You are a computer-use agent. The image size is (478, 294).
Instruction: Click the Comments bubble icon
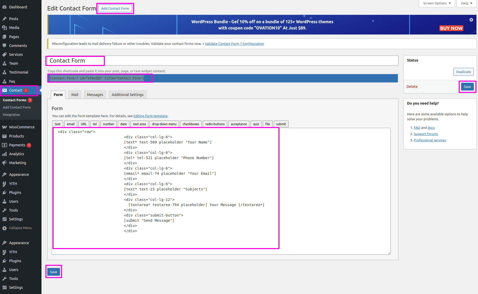click(4, 45)
